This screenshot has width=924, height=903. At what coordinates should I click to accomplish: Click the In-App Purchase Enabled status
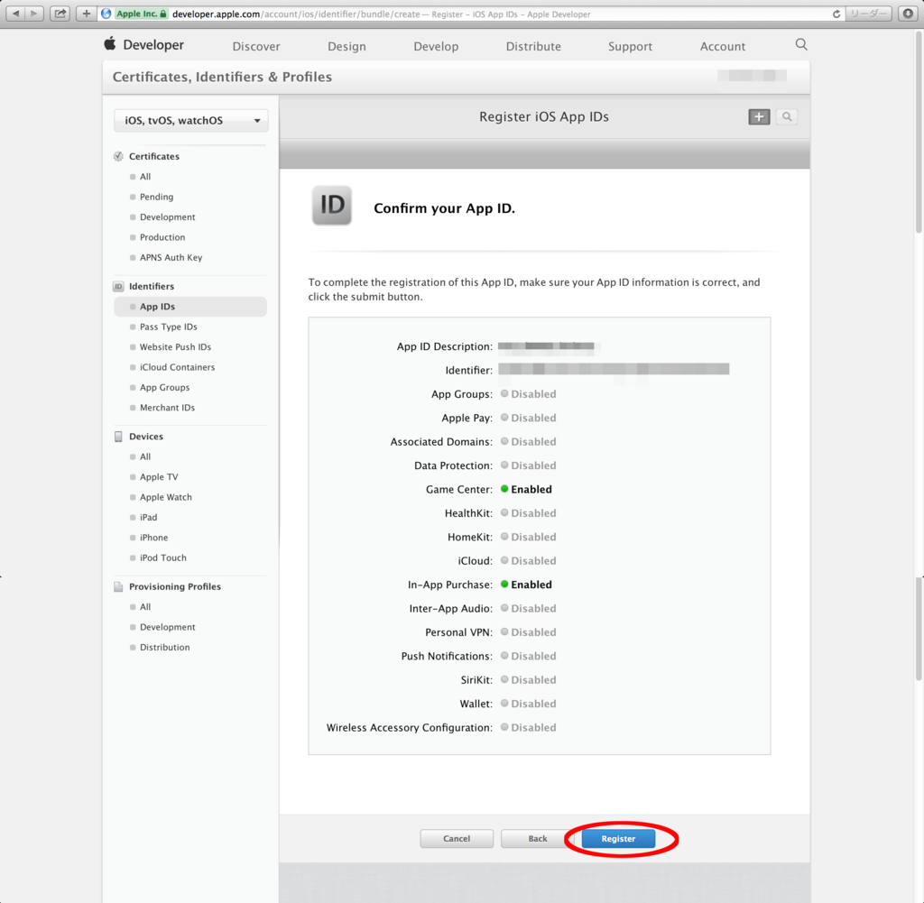[x=526, y=585]
